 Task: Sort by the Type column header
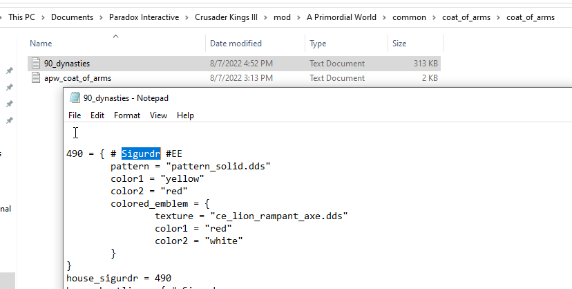click(x=318, y=44)
